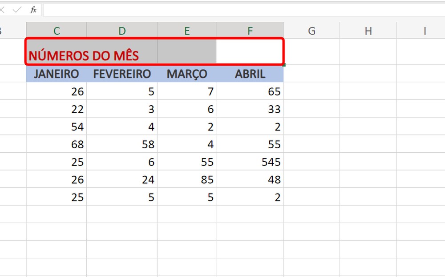
Task: Select the cell containing value 85
Action: (187, 180)
